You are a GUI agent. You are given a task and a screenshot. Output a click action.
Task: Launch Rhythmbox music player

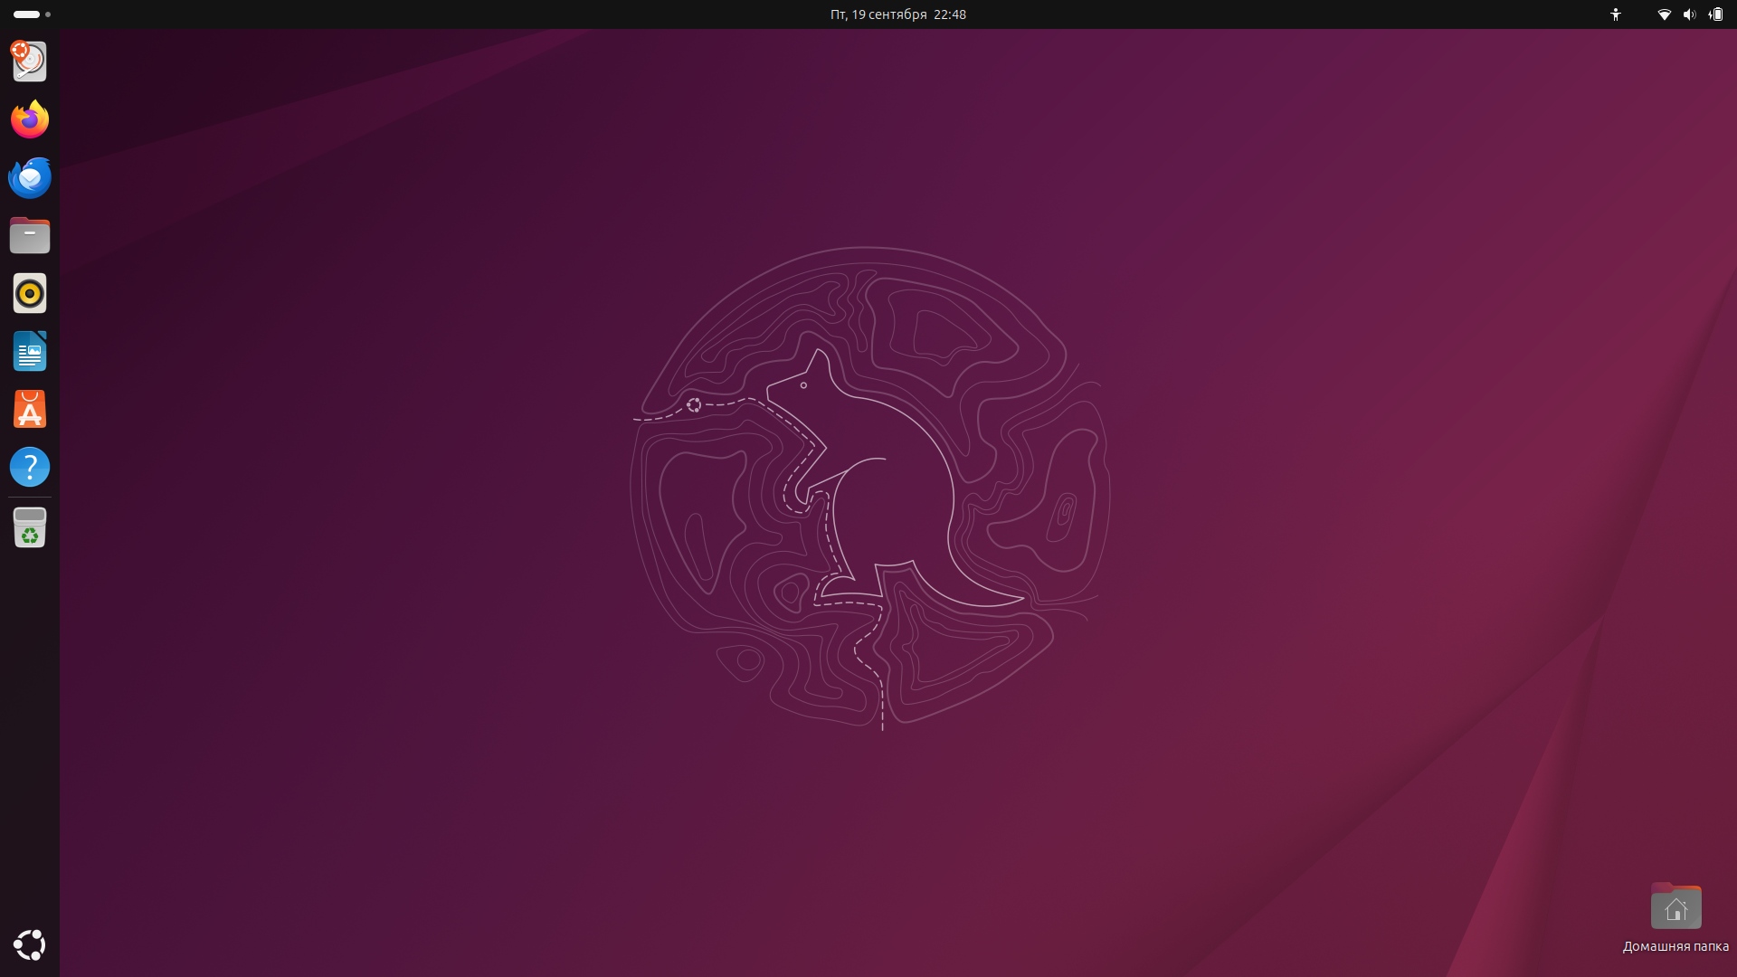coord(30,293)
